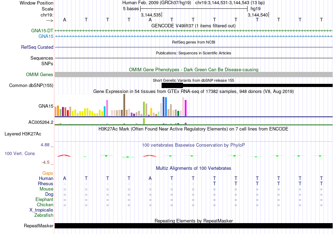The image size is (333, 234).
Task: Click 'Repeating Elements by RepeatMasker' title
Action: point(193,221)
